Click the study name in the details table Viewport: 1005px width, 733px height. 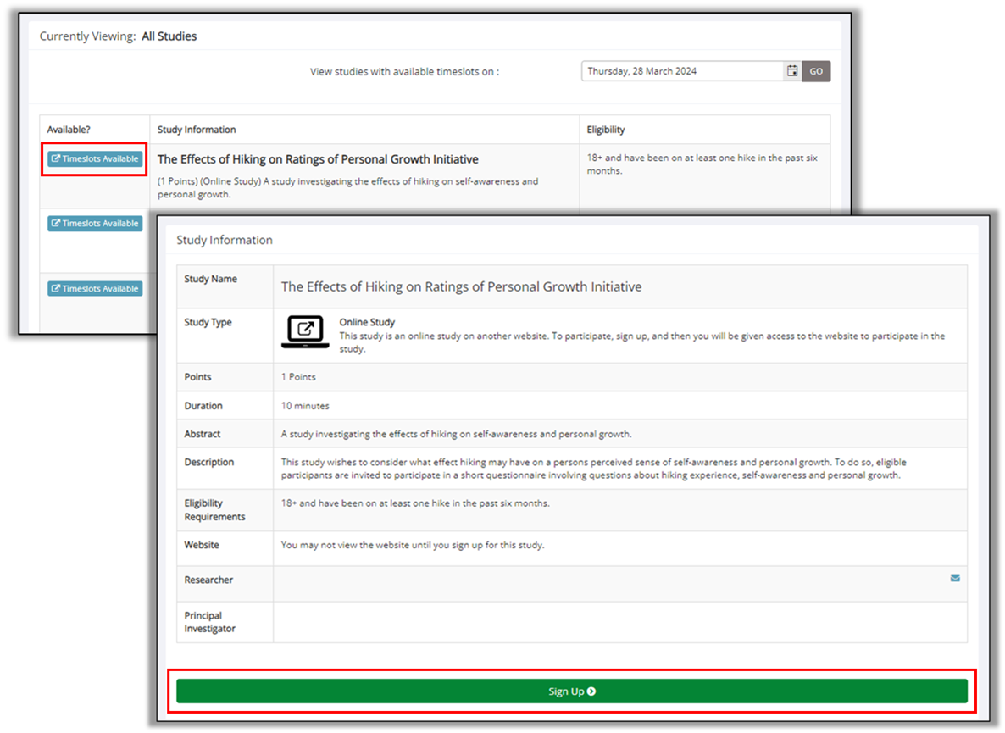(x=461, y=287)
